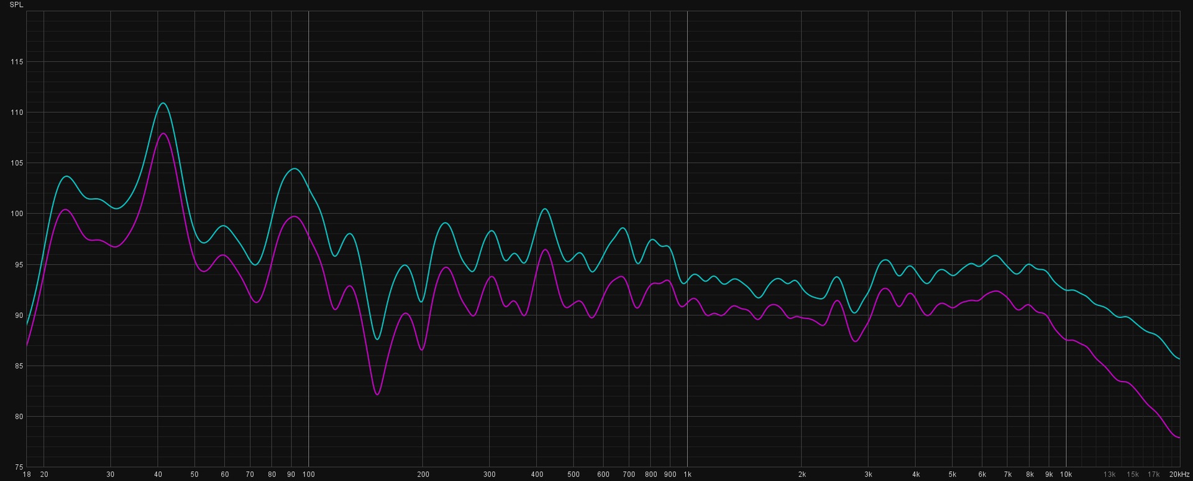
Task: Click the 800 Hz frequency axis label
Action: (x=651, y=475)
